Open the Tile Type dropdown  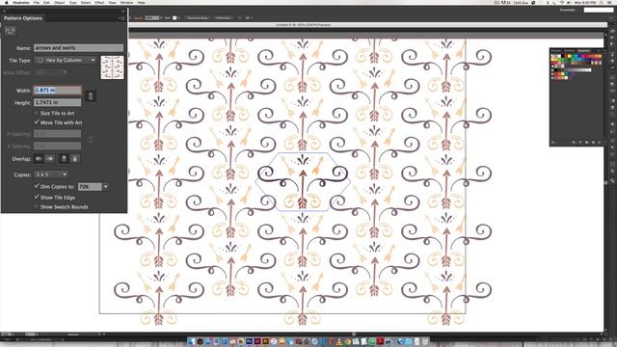(65, 60)
